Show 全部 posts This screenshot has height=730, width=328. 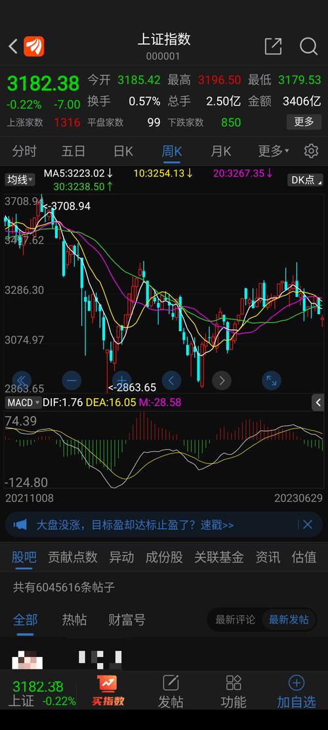[25, 620]
